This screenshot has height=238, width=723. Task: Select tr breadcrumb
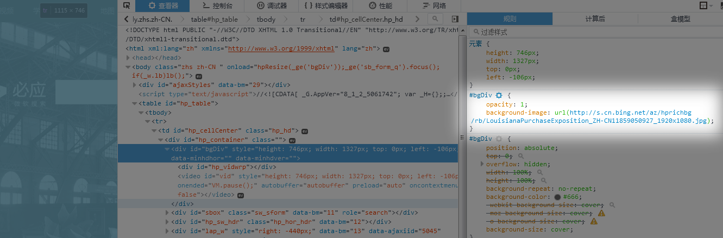click(303, 20)
